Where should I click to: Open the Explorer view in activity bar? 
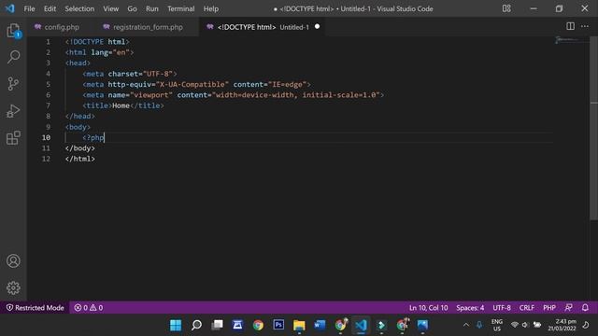13,31
